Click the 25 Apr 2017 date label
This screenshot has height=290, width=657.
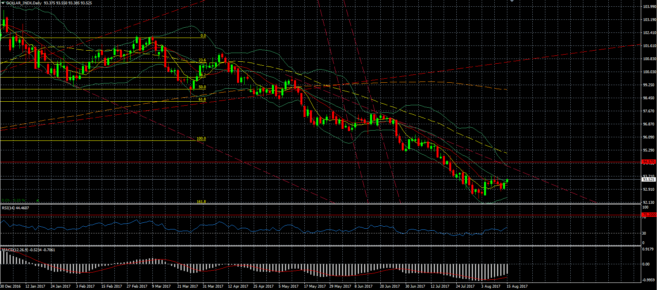[263, 286]
